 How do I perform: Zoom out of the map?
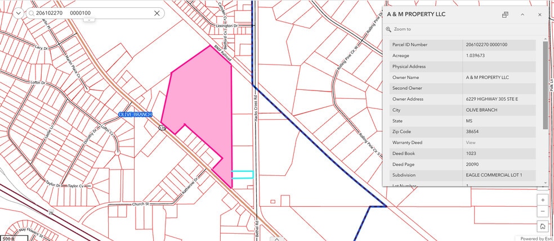542,211
